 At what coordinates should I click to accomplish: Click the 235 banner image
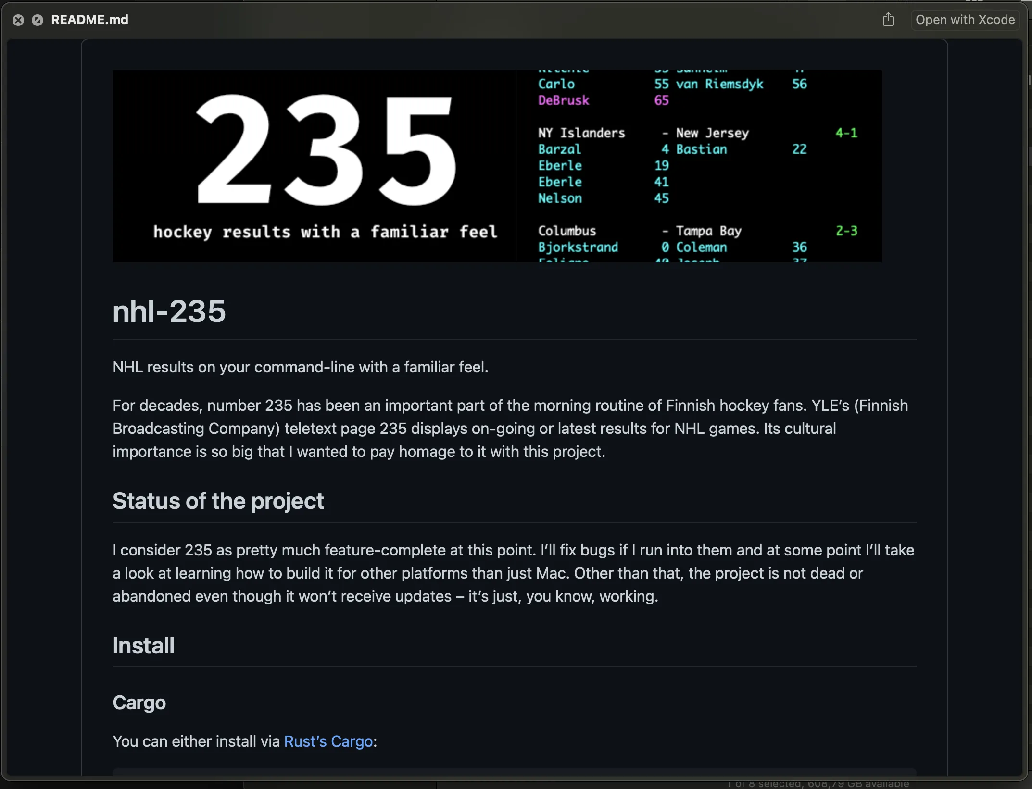(x=497, y=166)
